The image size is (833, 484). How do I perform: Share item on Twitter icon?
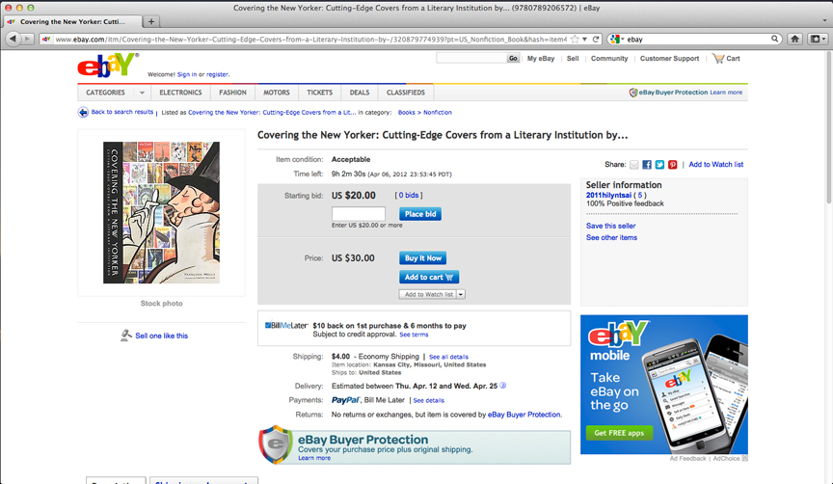coord(659,165)
